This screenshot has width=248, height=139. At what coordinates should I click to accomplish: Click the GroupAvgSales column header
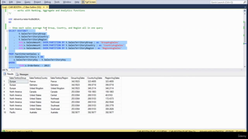[77, 78]
